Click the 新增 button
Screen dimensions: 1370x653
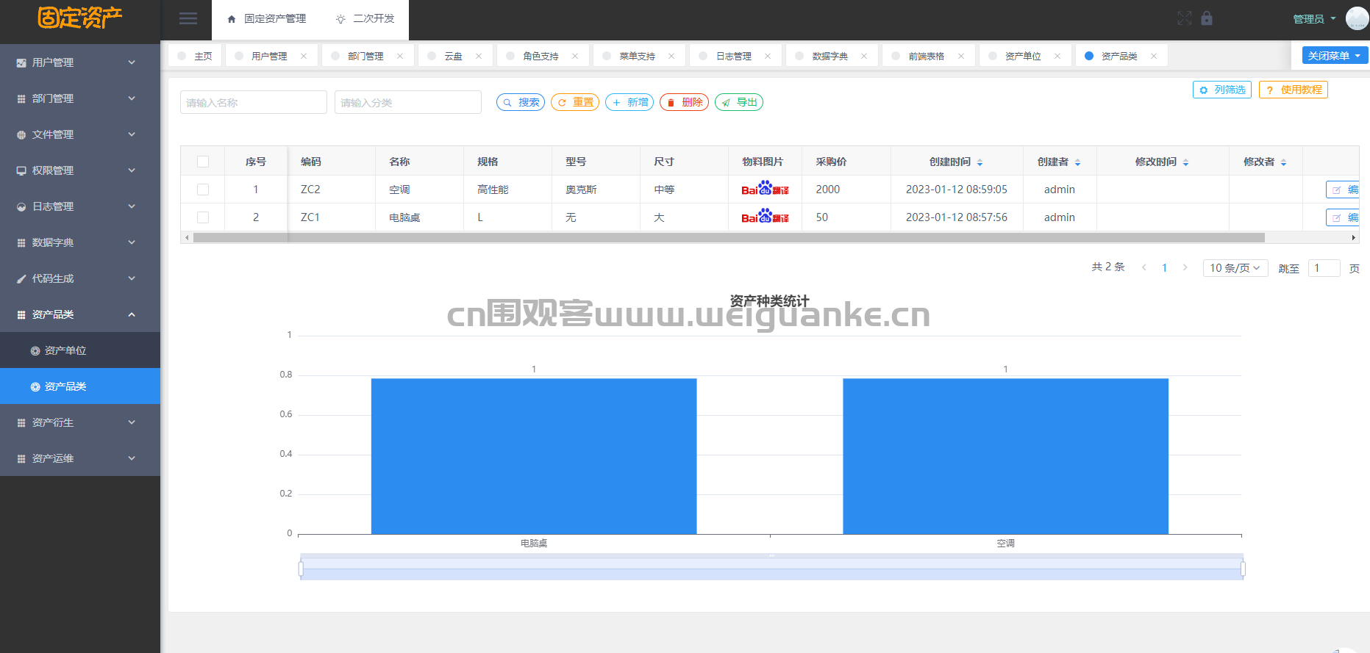coord(629,102)
